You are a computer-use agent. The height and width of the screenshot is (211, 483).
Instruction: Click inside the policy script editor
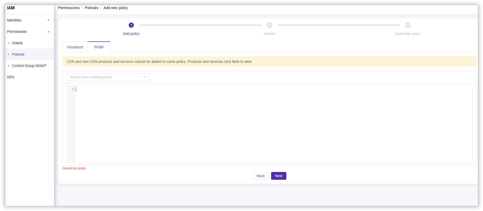click(271, 124)
